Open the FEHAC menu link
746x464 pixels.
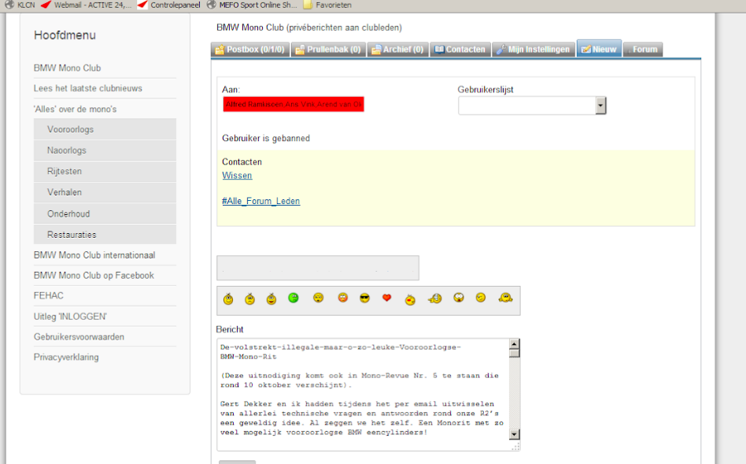49,295
